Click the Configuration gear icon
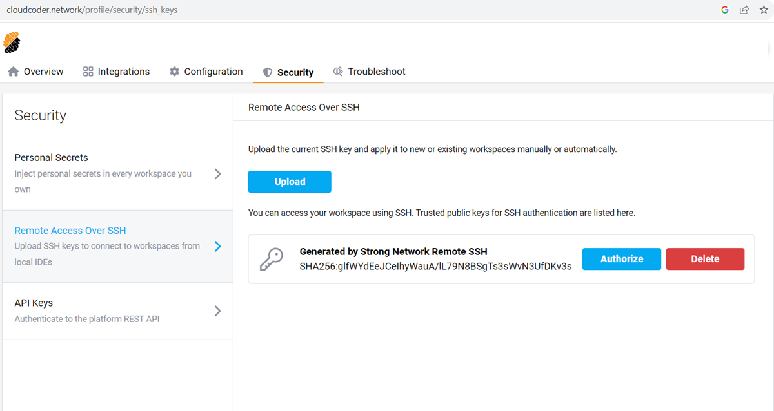Image resolution: width=774 pixels, height=411 pixels. tap(174, 71)
